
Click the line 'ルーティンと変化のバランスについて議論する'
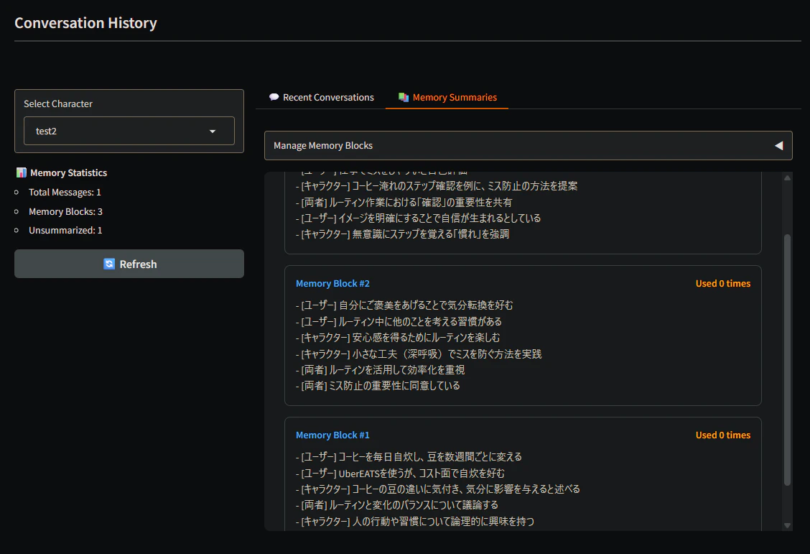click(x=396, y=505)
